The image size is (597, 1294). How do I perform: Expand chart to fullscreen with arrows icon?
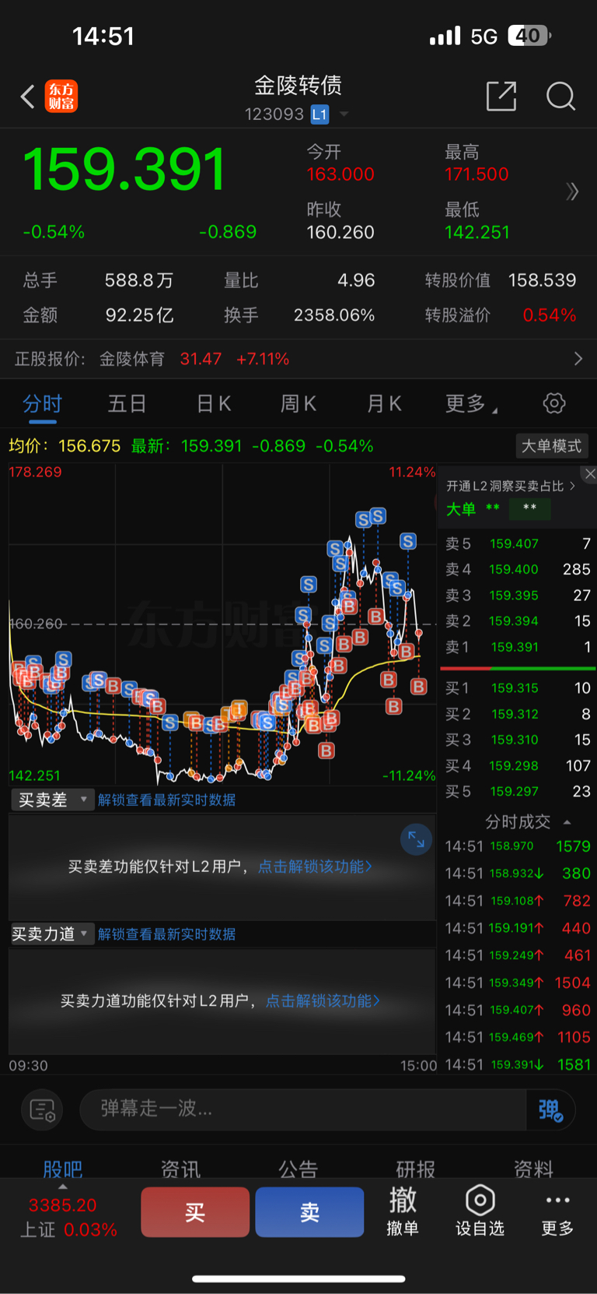(x=416, y=839)
